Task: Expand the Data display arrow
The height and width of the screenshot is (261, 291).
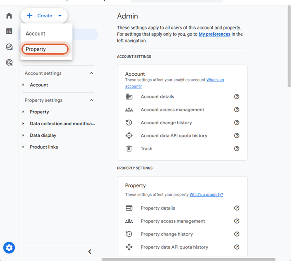Action: pyautogui.click(x=23, y=135)
